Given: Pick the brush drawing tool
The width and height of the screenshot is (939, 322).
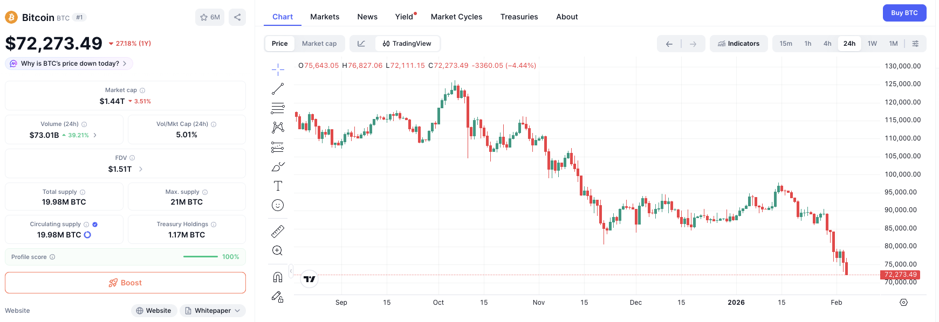Looking at the screenshot, I should click(278, 166).
